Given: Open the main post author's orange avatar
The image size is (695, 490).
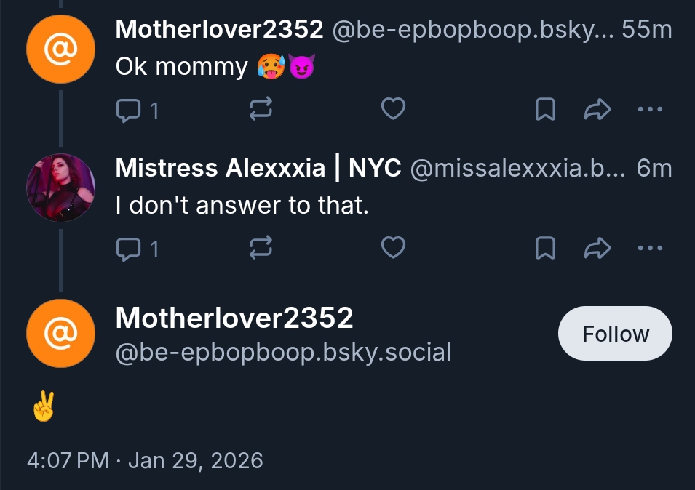Looking at the screenshot, I should coord(61,333).
